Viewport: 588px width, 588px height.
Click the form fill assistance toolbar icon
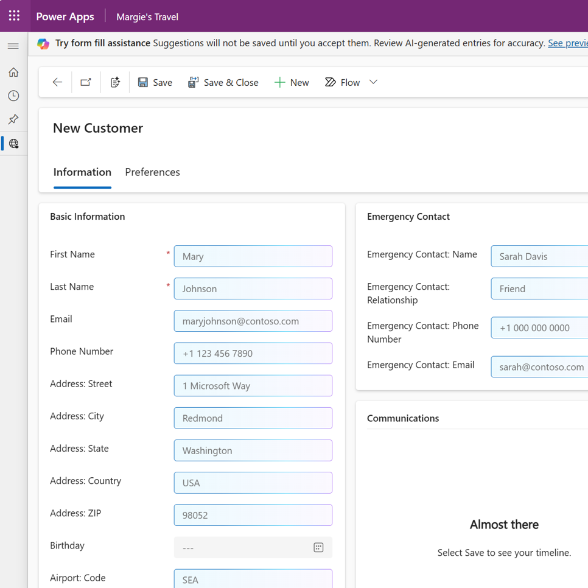click(x=115, y=82)
